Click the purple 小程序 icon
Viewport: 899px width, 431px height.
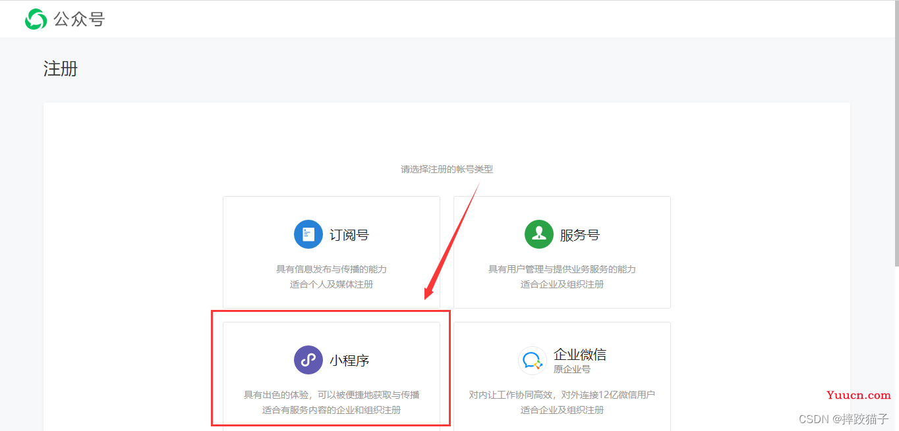(x=308, y=360)
